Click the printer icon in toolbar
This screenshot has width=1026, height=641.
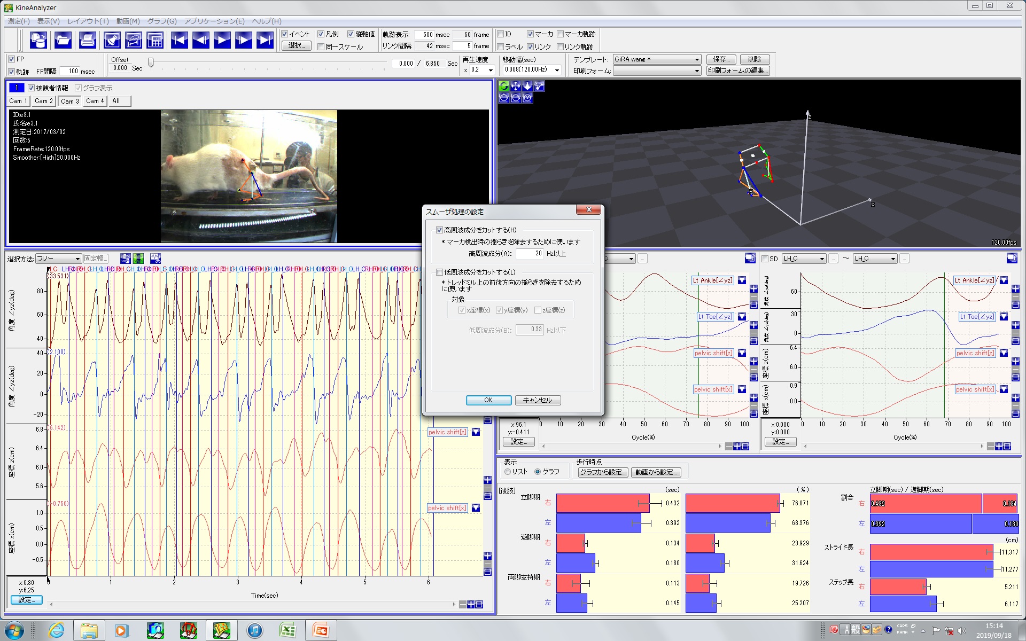[x=87, y=40]
